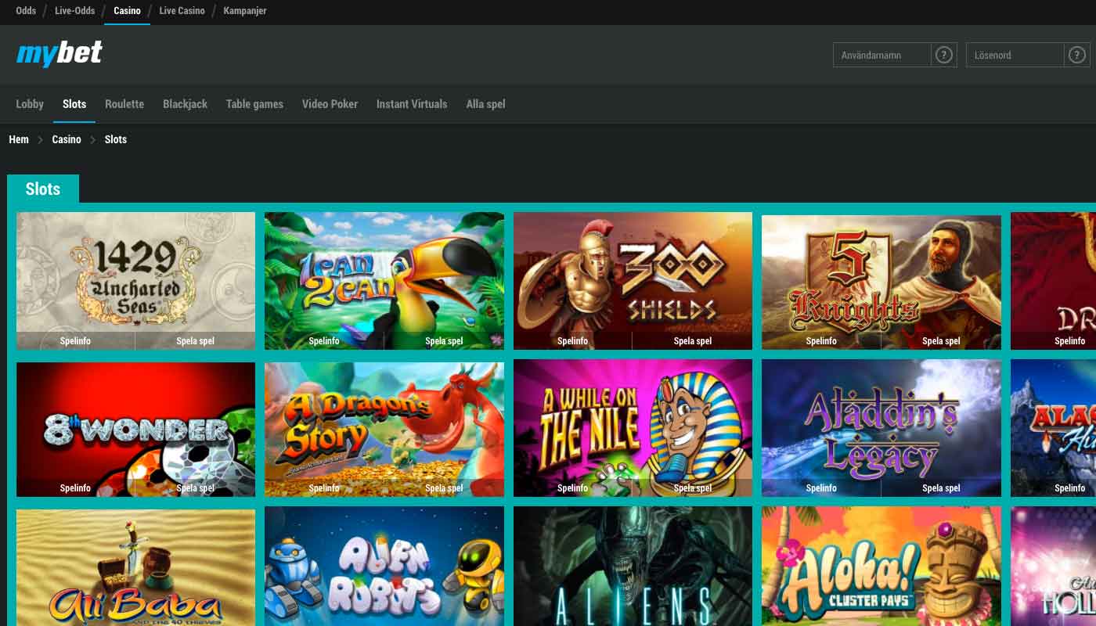Click the help icon next to Lösenord
The height and width of the screenshot is (626, 1096).
(1077, 55)
